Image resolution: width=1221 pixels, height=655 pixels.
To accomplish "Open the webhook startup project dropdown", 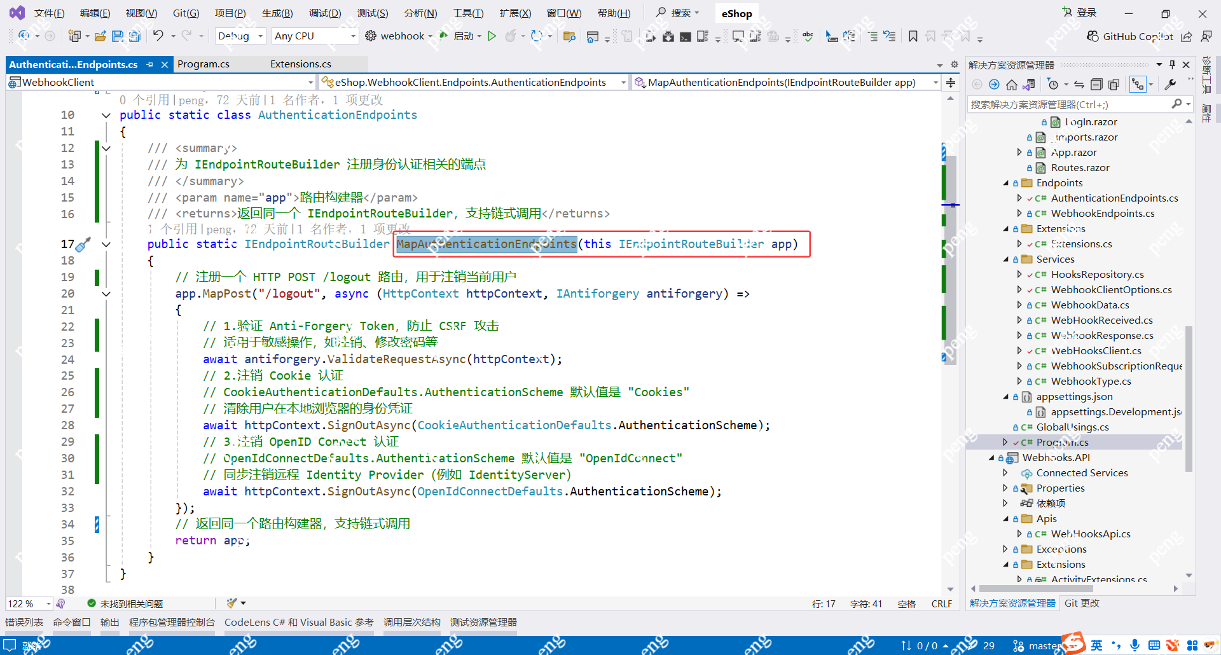I will pos(430,36).
